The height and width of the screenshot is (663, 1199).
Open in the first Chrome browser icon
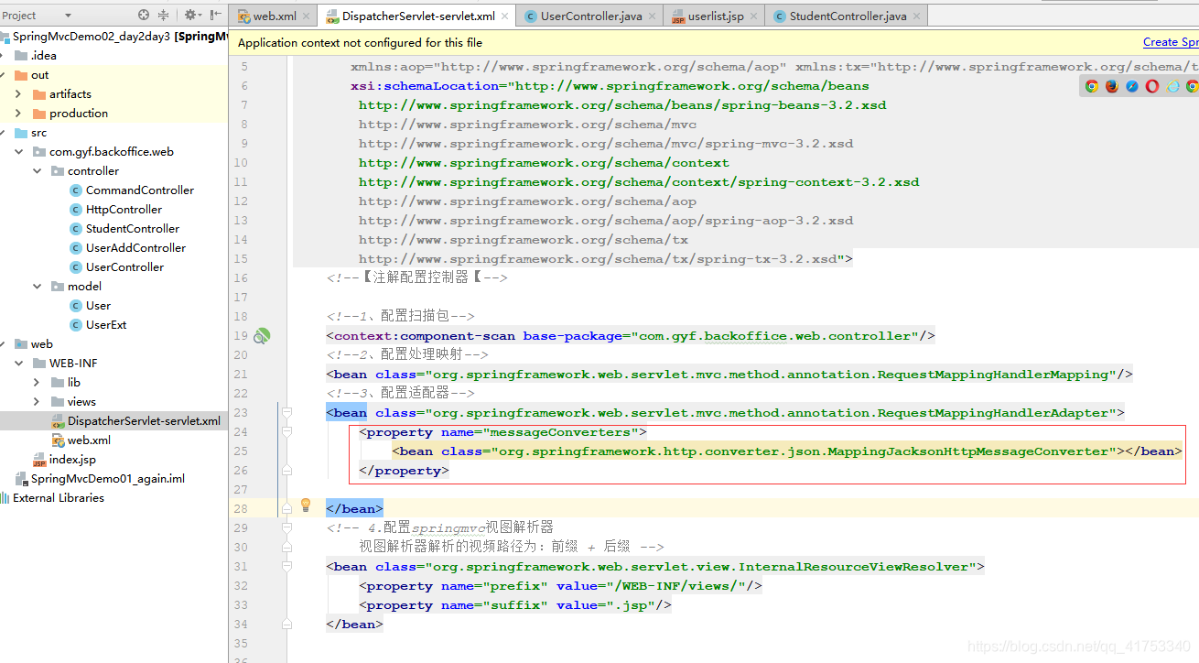coord(1091,86)
